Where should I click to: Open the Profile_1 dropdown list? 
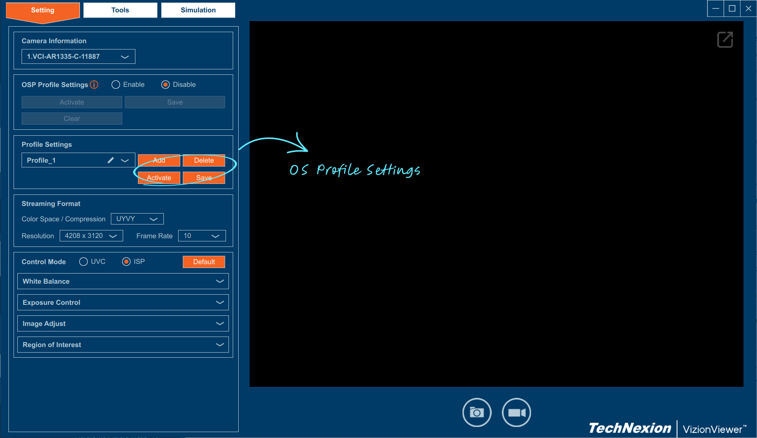click(125, 160)
